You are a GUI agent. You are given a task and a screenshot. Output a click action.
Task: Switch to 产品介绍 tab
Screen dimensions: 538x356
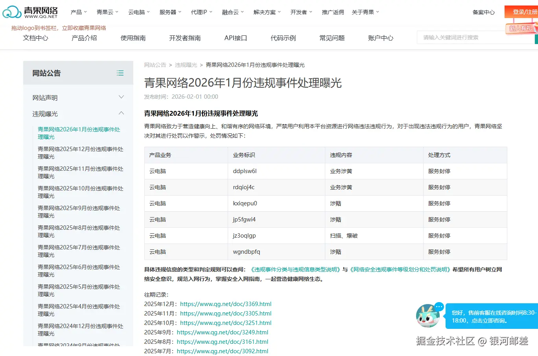click(84, 38)
